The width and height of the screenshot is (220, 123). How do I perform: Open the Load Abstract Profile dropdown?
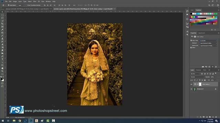[208, 43]
